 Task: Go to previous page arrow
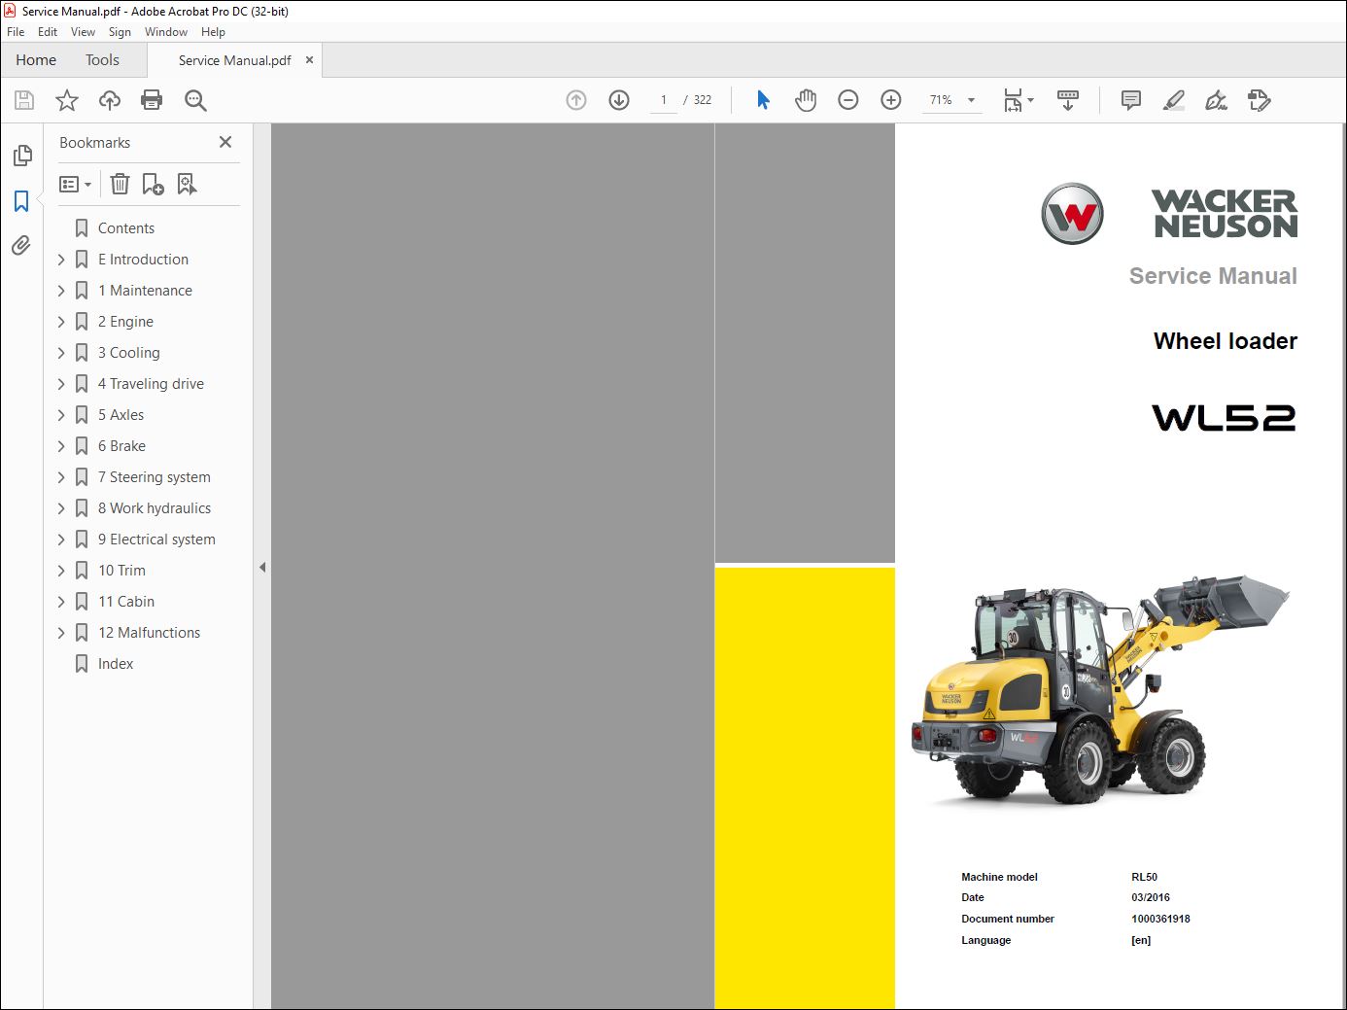576,100
